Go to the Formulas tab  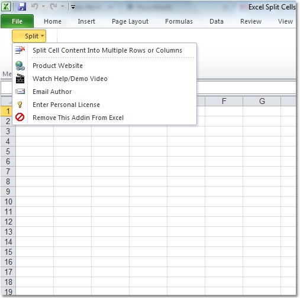coord(179,21)
